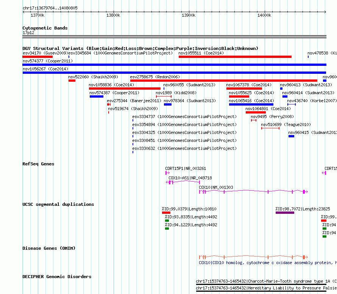
Task: Select the esv3304325 variant label
Action: [184, 132]
